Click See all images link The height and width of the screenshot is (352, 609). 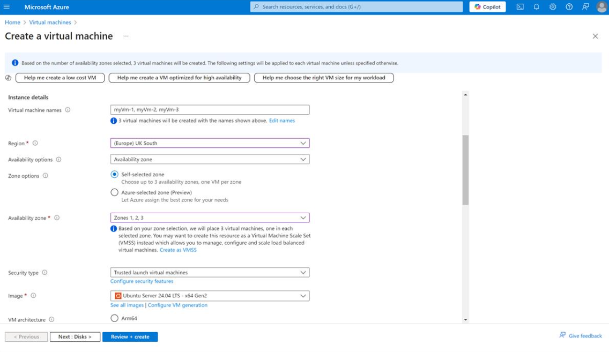click(x=127, y=305)
